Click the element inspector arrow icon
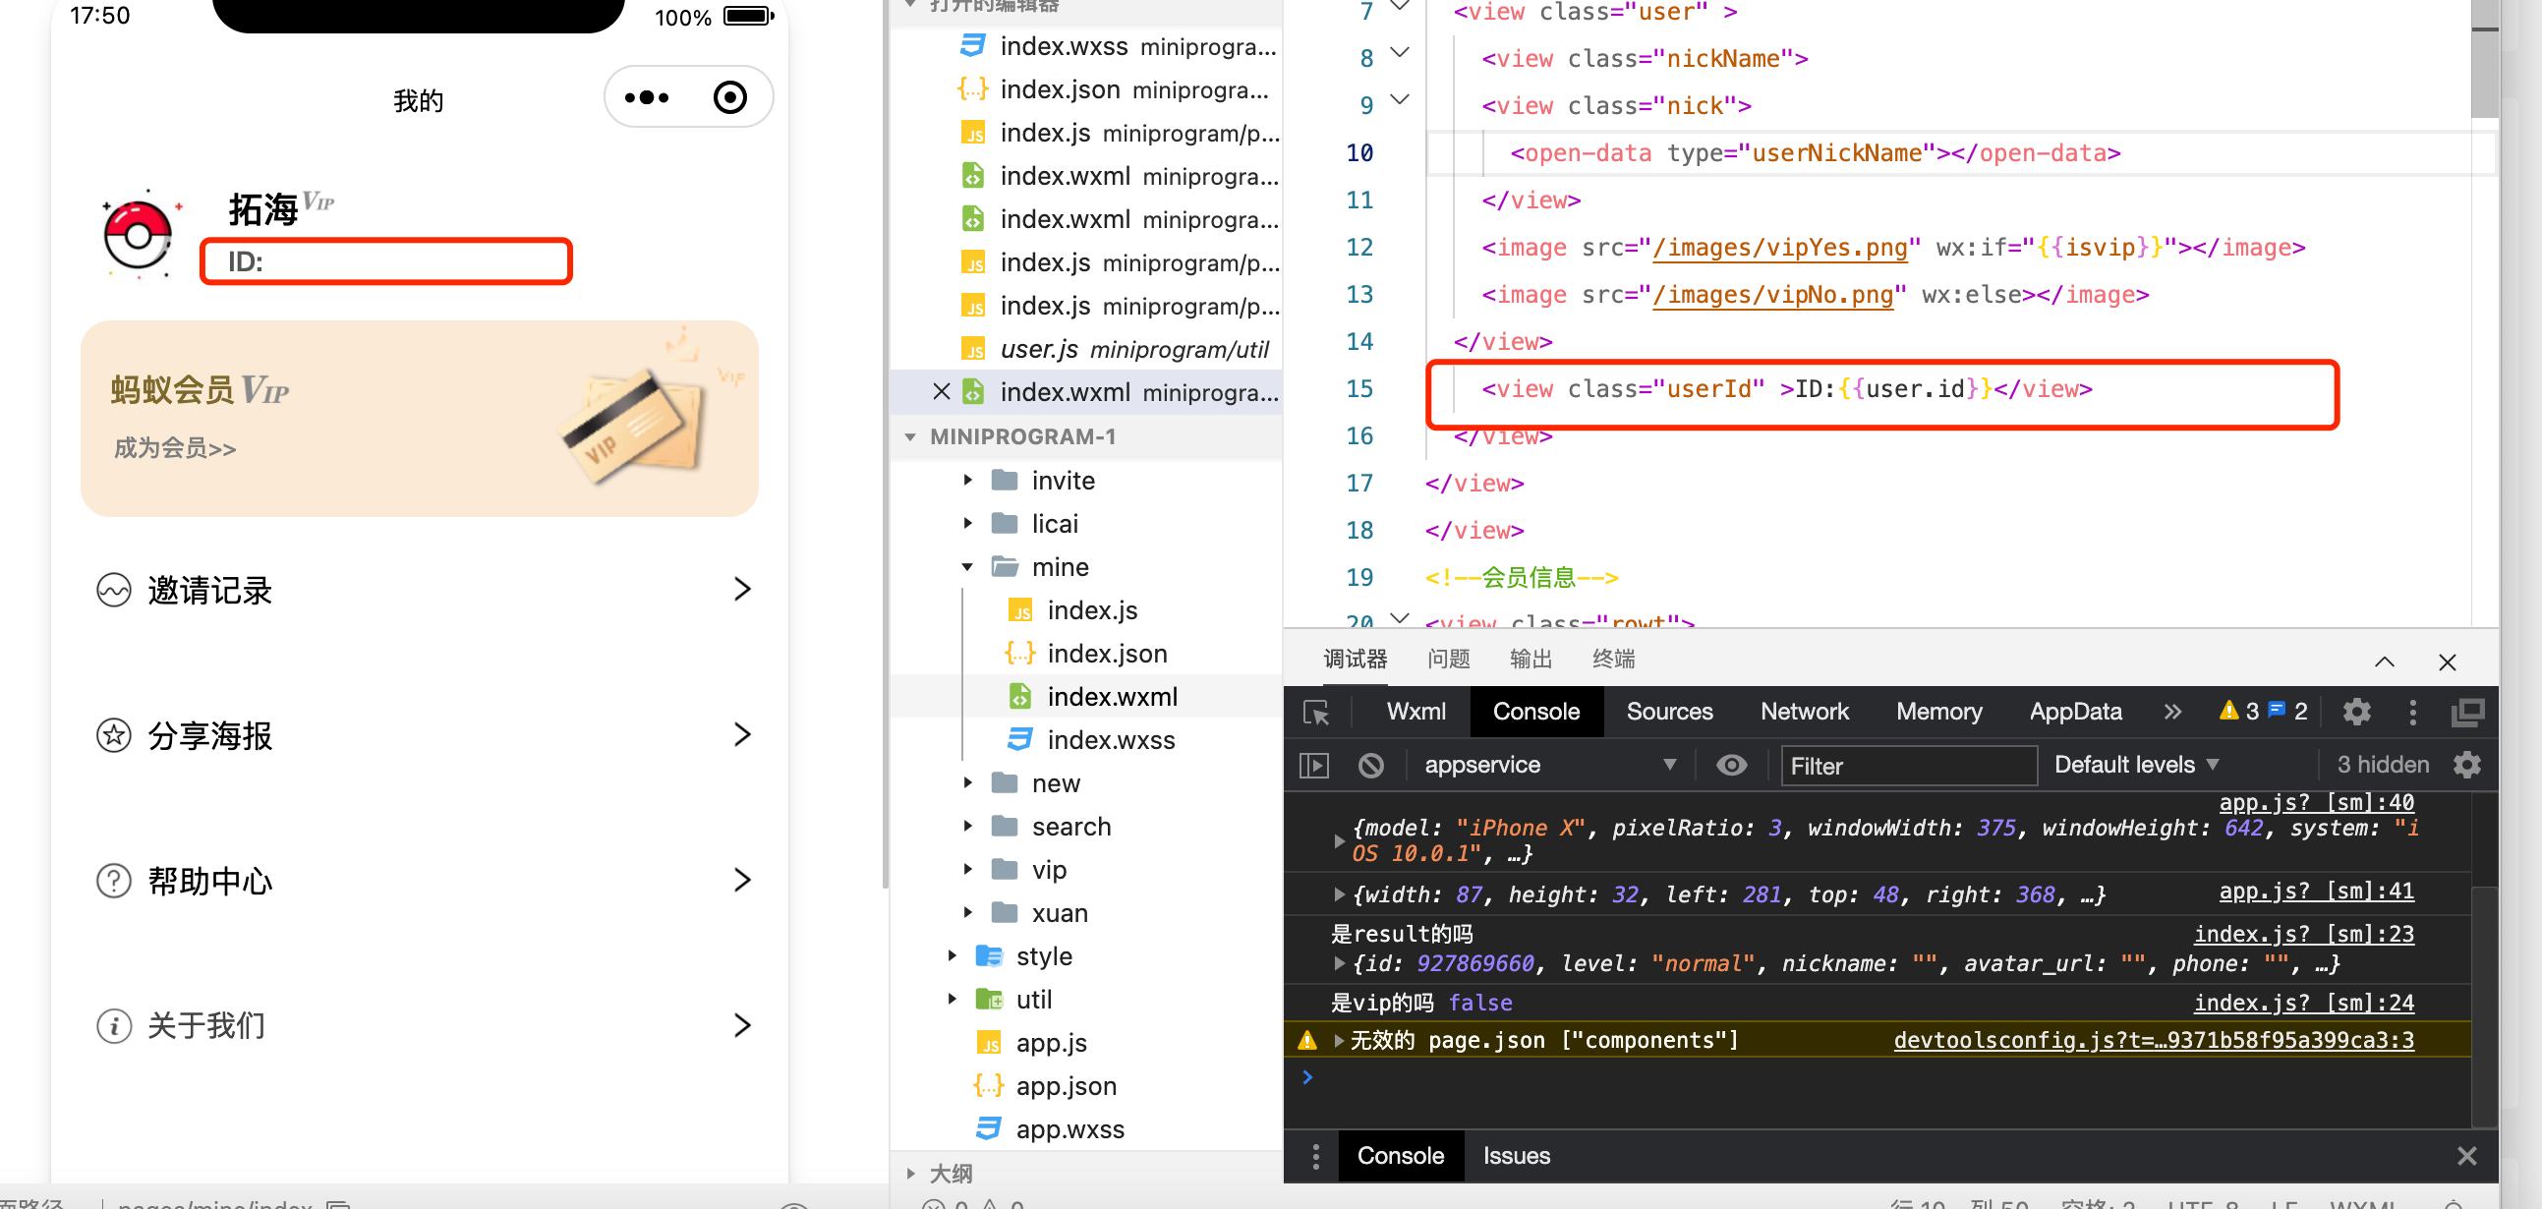Screen dimensions: 2542x1209 coord(1316,712)
